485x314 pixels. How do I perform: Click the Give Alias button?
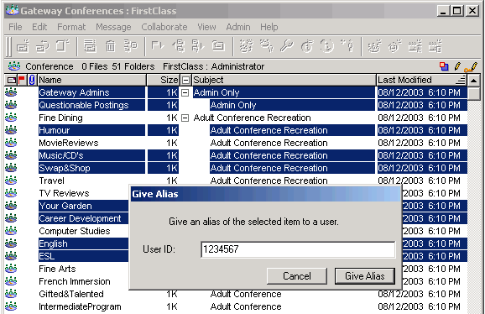[365, 276]
